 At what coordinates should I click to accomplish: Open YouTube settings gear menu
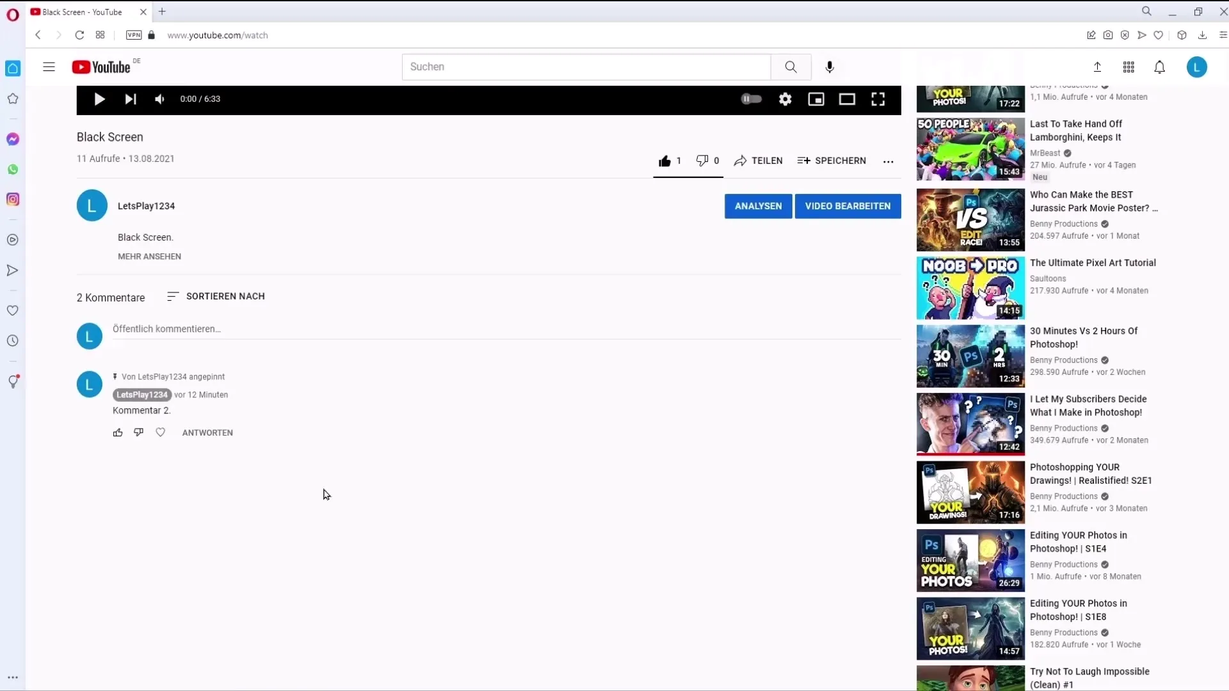pos(784,99)
